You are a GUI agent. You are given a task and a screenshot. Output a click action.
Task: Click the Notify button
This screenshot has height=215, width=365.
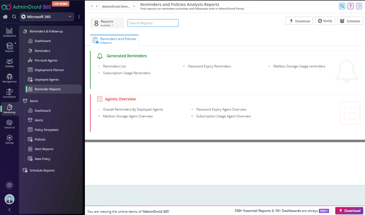pos(325,21)
